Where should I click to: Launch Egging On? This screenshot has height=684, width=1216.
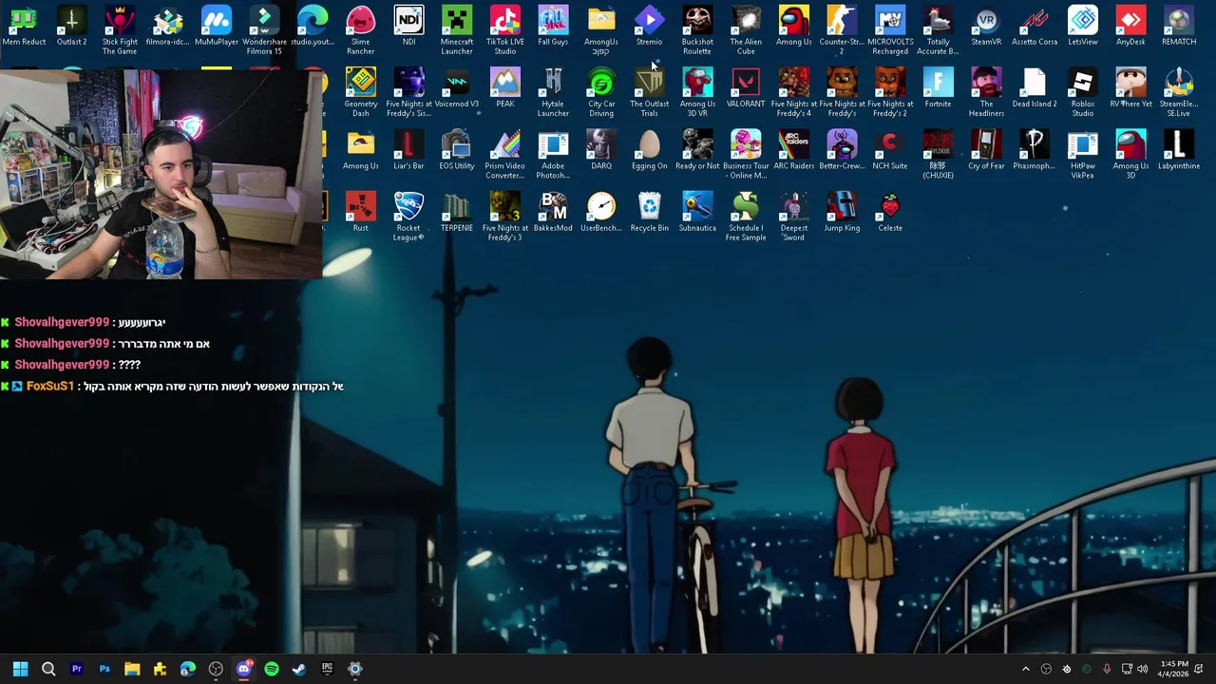click(x=649, y=150)
